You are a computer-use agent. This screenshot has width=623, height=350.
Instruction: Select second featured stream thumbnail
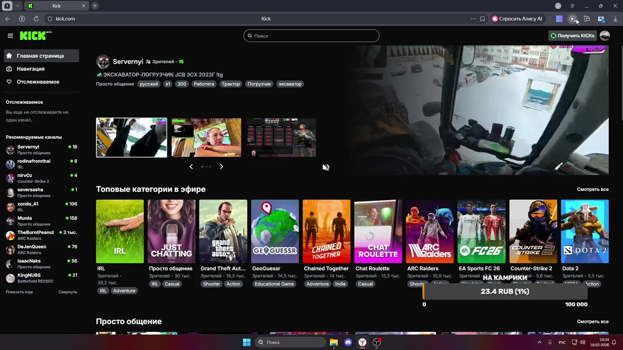(x=206, y=138)
